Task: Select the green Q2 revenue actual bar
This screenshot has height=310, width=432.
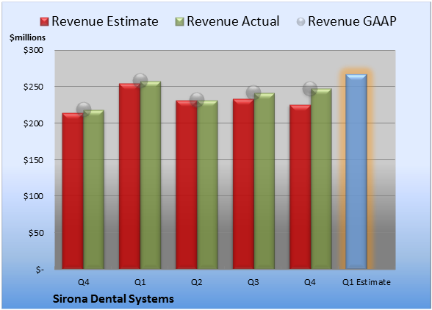Action: pyautogui.click(x=207, y=185)
